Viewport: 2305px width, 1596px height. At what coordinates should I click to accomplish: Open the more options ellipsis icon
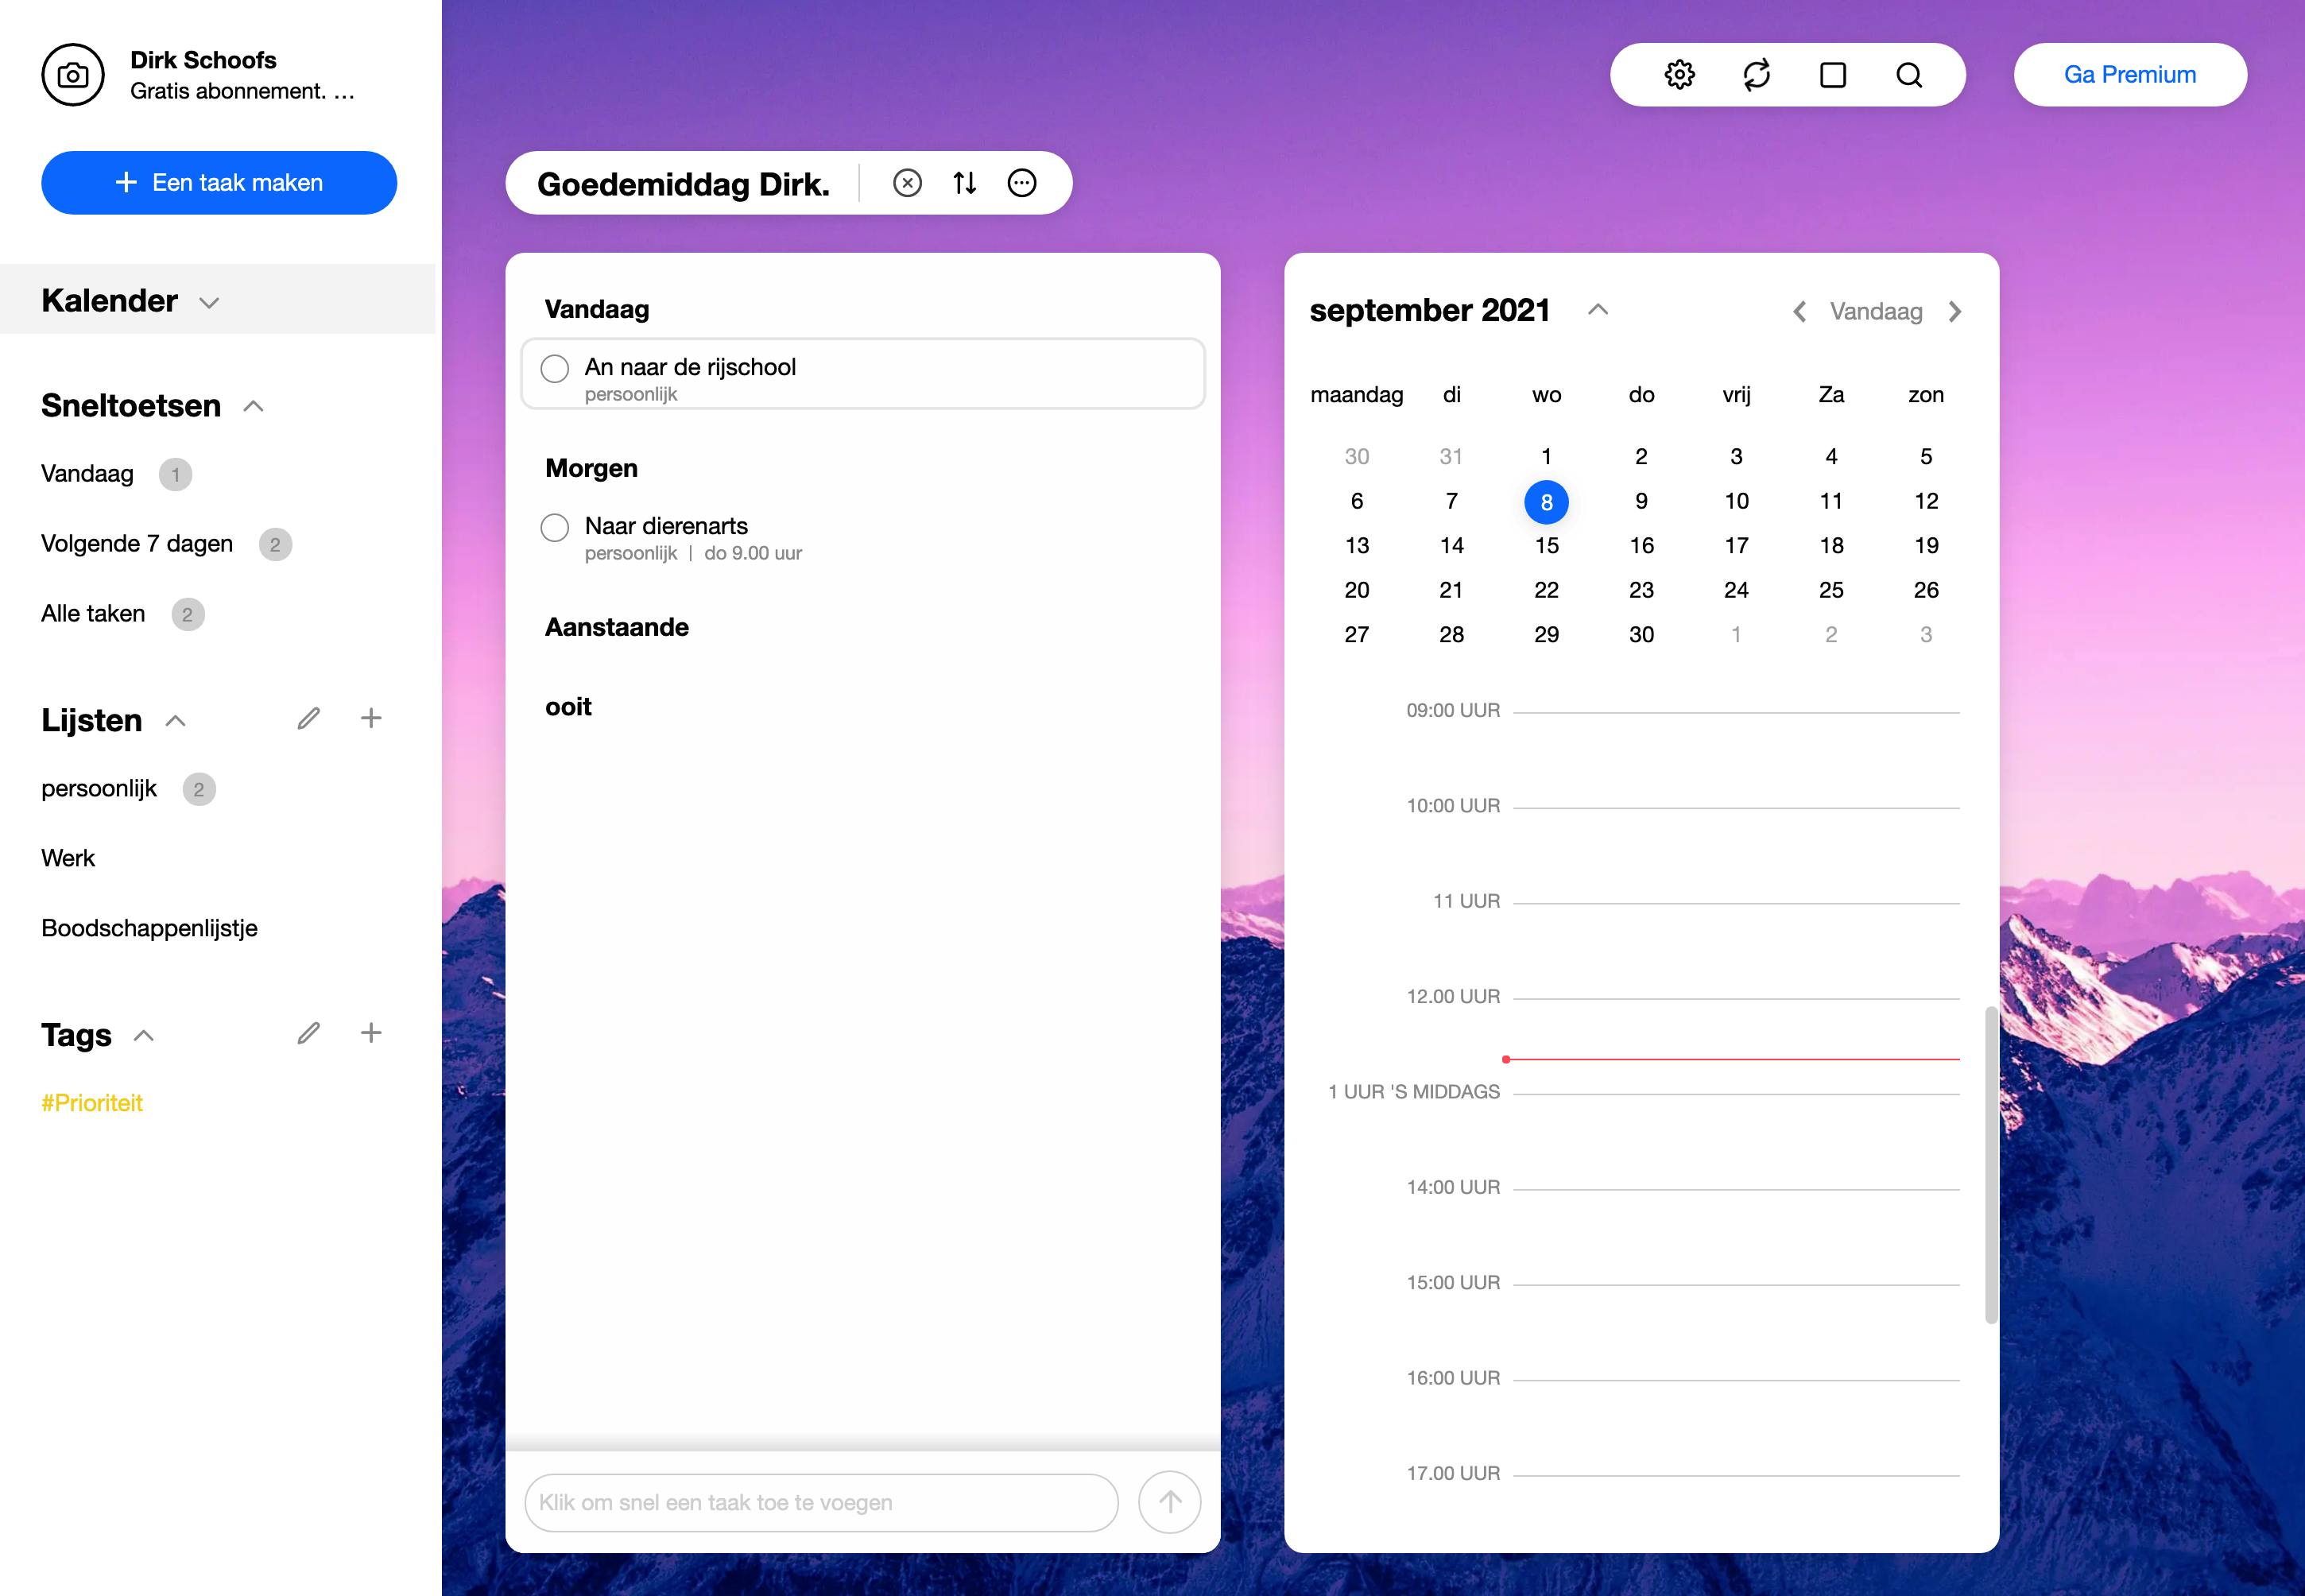(1021, 183)
